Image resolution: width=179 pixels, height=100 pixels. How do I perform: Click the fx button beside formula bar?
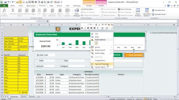48,21
